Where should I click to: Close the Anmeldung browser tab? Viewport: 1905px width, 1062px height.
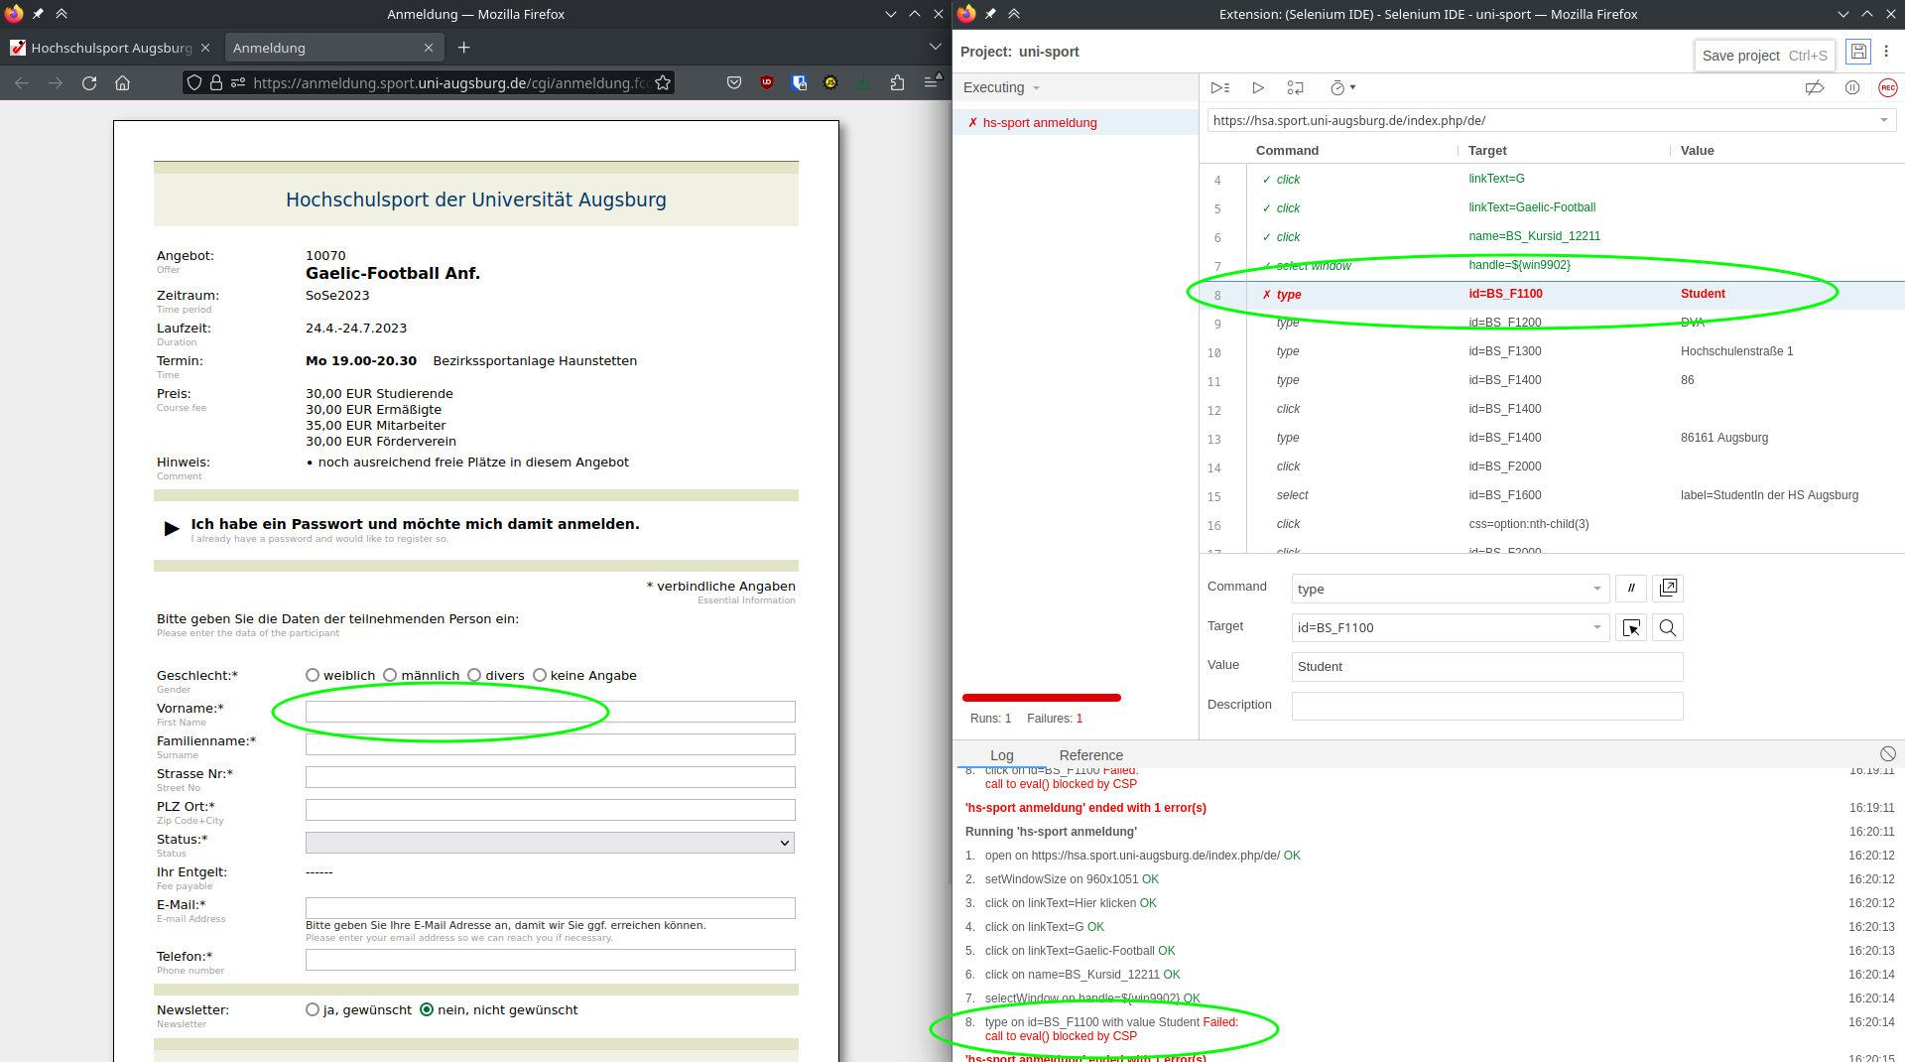[x=429, y=48]
